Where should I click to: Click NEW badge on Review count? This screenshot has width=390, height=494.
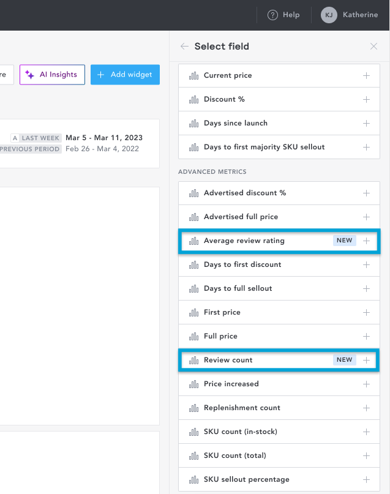coord(344,360)
